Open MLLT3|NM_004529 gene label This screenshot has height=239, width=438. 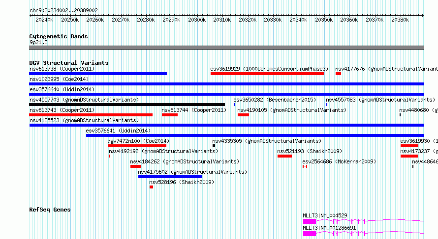pyautogui.click(x=325, y=215)
